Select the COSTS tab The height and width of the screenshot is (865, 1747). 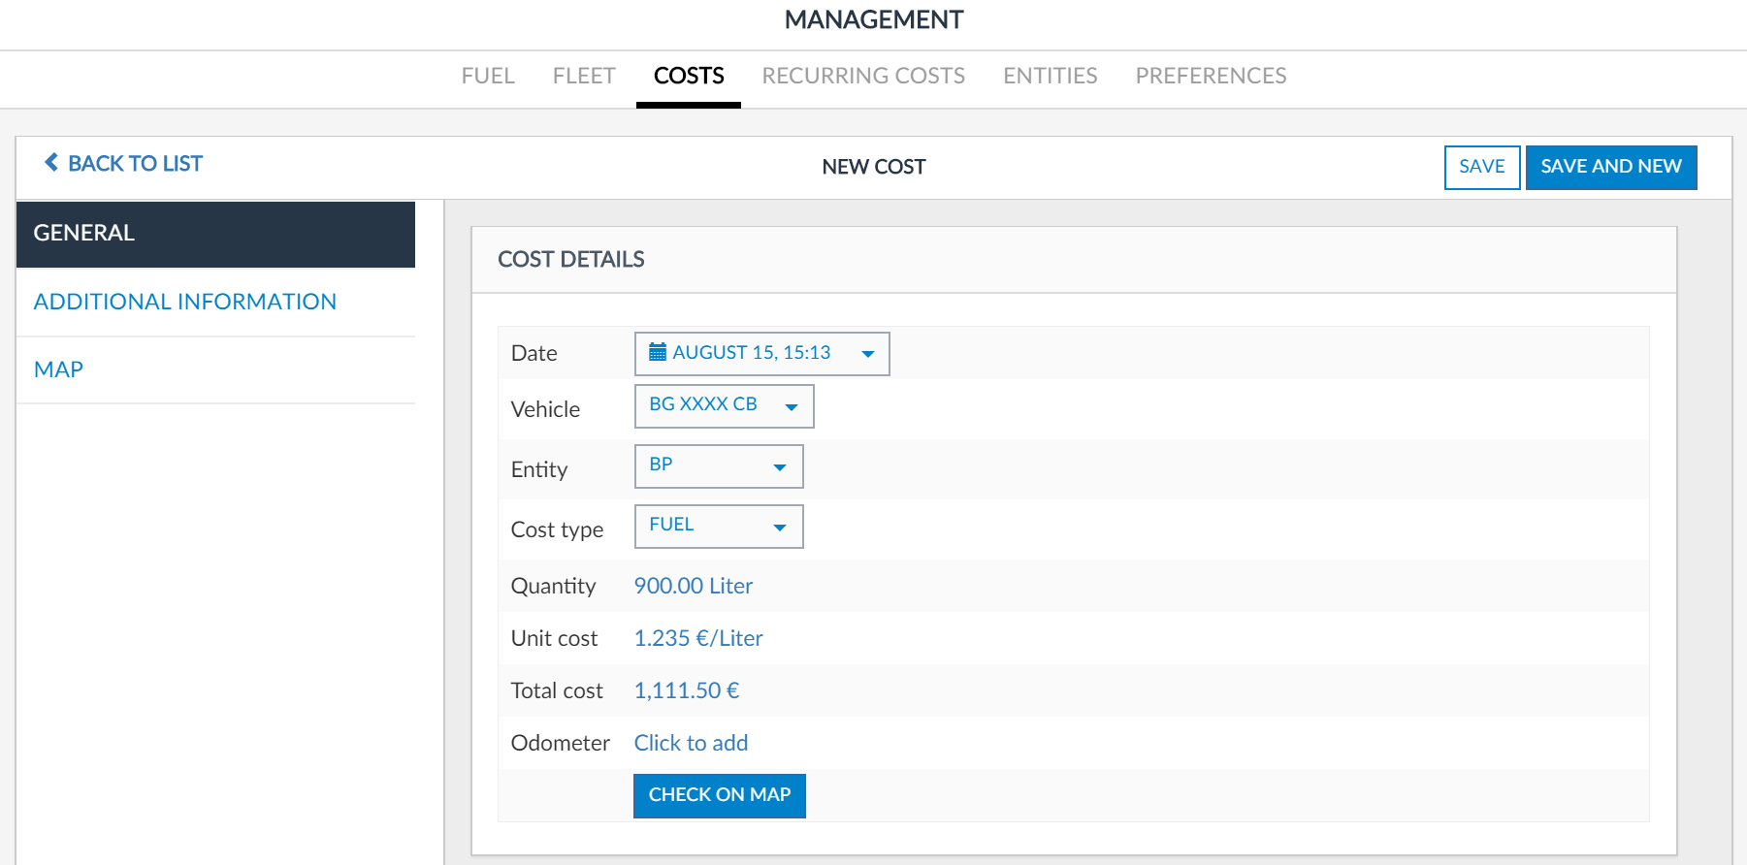pos(689,76)
